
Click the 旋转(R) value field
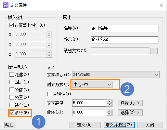[x=90, y=112]
